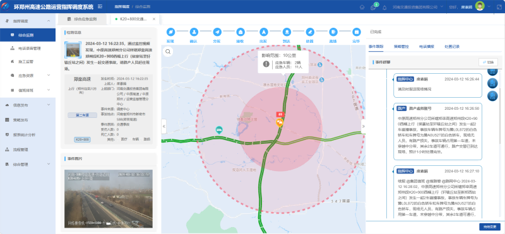Collapse the left info panel using the map-edge arrow
The width and height of the screenshot is (505, 234).
tap(163, 126)
